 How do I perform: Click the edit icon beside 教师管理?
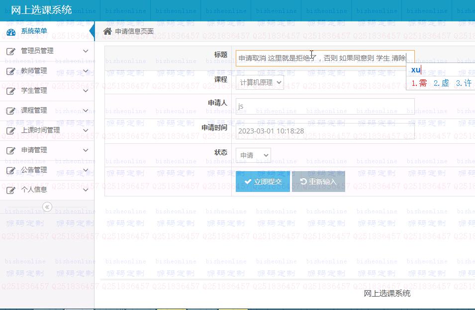[x=10, y=71]
